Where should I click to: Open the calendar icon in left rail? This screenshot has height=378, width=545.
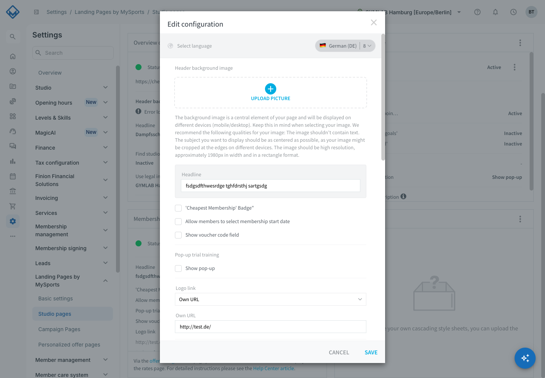pyautogui.click(x=13, y=176)
